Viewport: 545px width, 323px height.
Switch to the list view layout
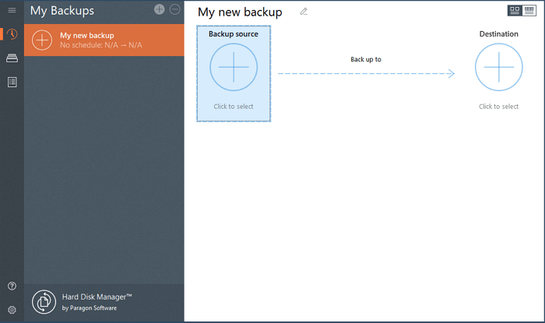529,11
